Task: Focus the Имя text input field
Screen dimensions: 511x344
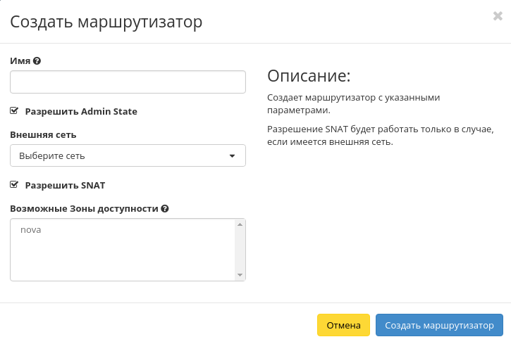Action: (128, 82)
